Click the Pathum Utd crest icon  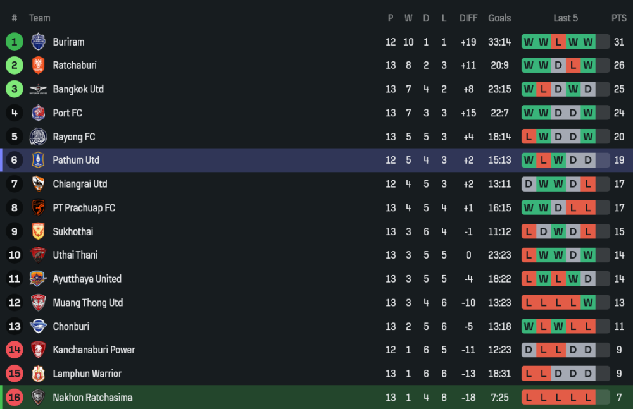(x=39, y=161)
